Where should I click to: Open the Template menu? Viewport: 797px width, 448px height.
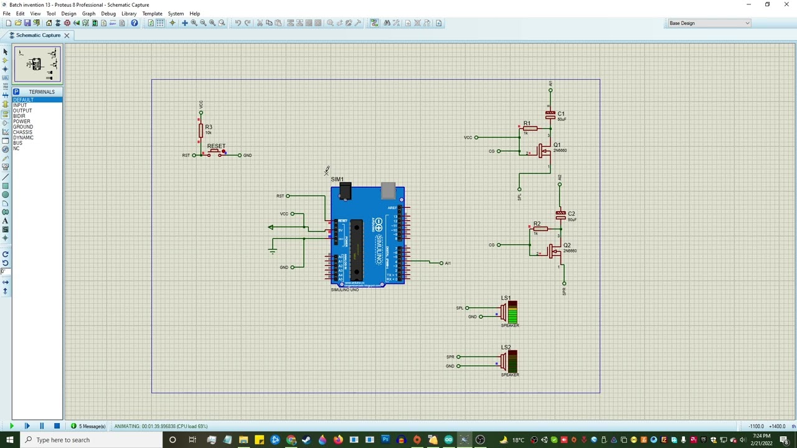152,13
